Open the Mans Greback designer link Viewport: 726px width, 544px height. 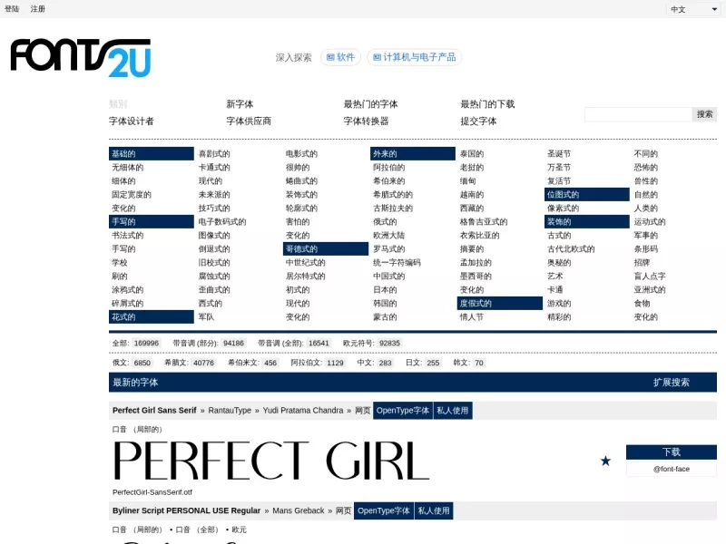click(299, 510)
